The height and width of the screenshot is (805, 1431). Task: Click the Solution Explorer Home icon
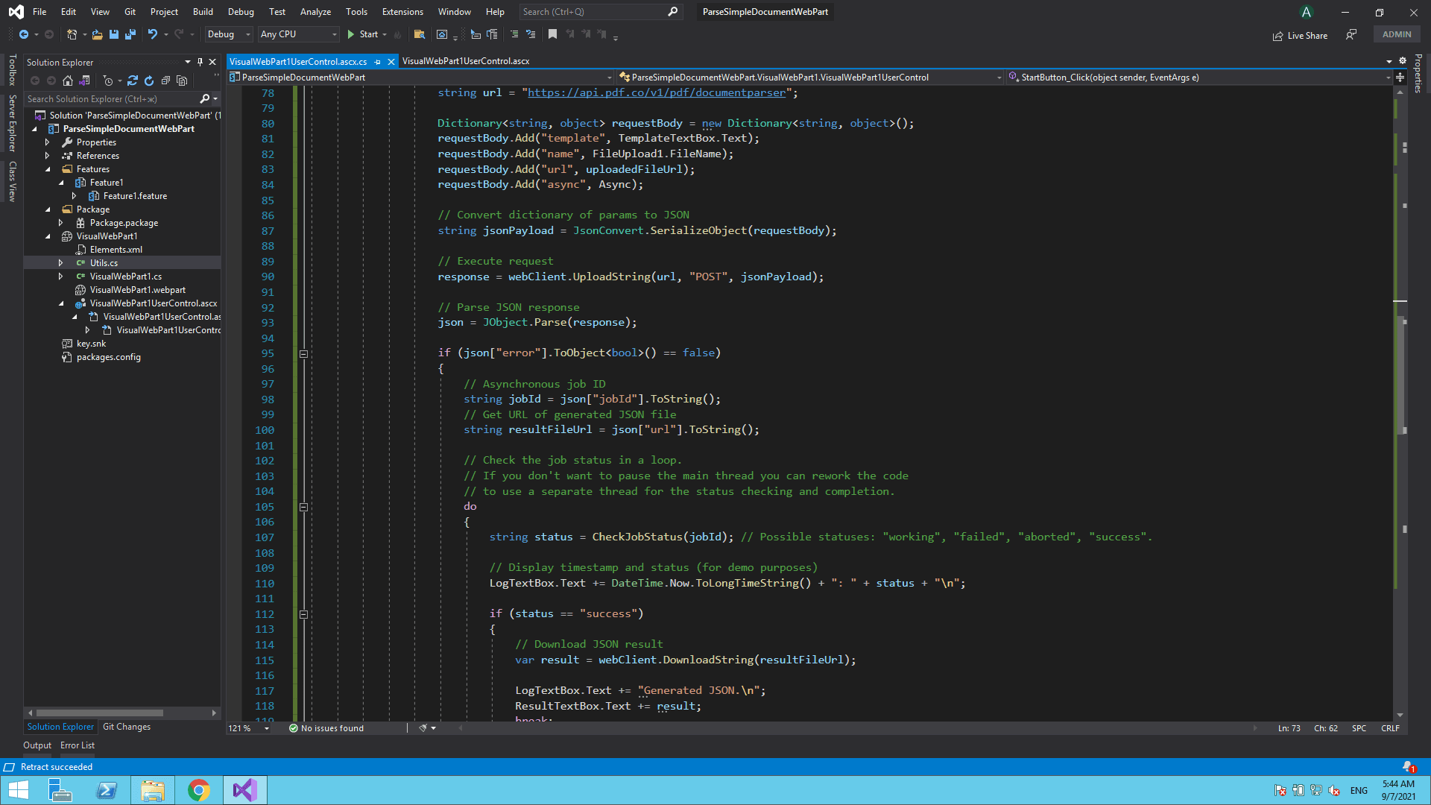coord(68,80)
